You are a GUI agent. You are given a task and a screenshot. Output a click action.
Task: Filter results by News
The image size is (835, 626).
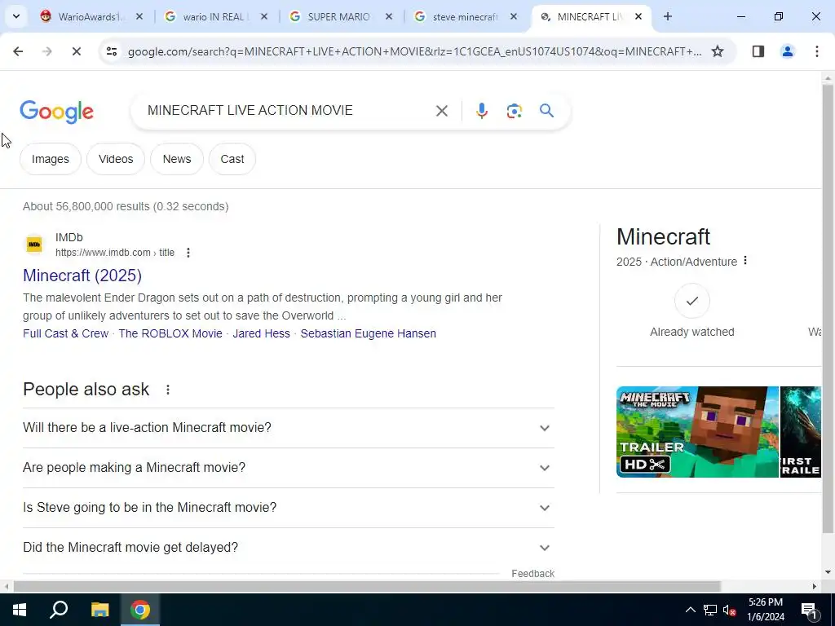[x=177, y=159]
